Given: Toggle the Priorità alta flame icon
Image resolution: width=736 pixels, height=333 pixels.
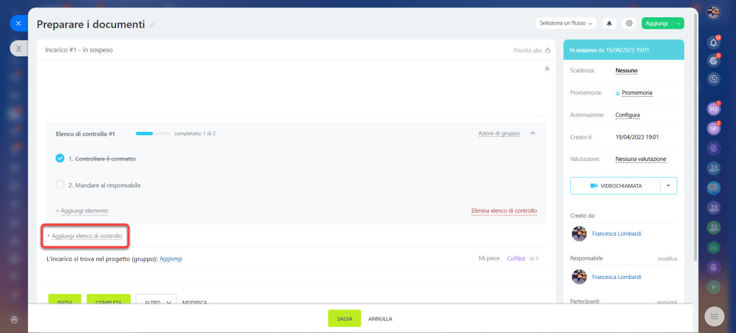Looking at the screenshot, I should coord(547,51).
